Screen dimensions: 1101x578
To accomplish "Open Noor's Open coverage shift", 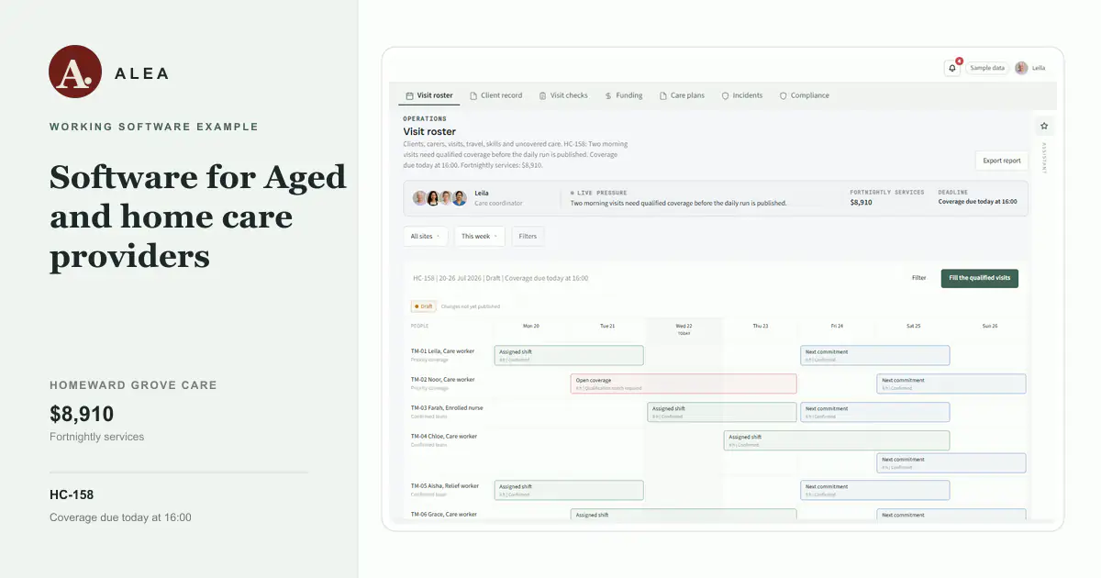I will pyautogui.click(x=684, y=383).
